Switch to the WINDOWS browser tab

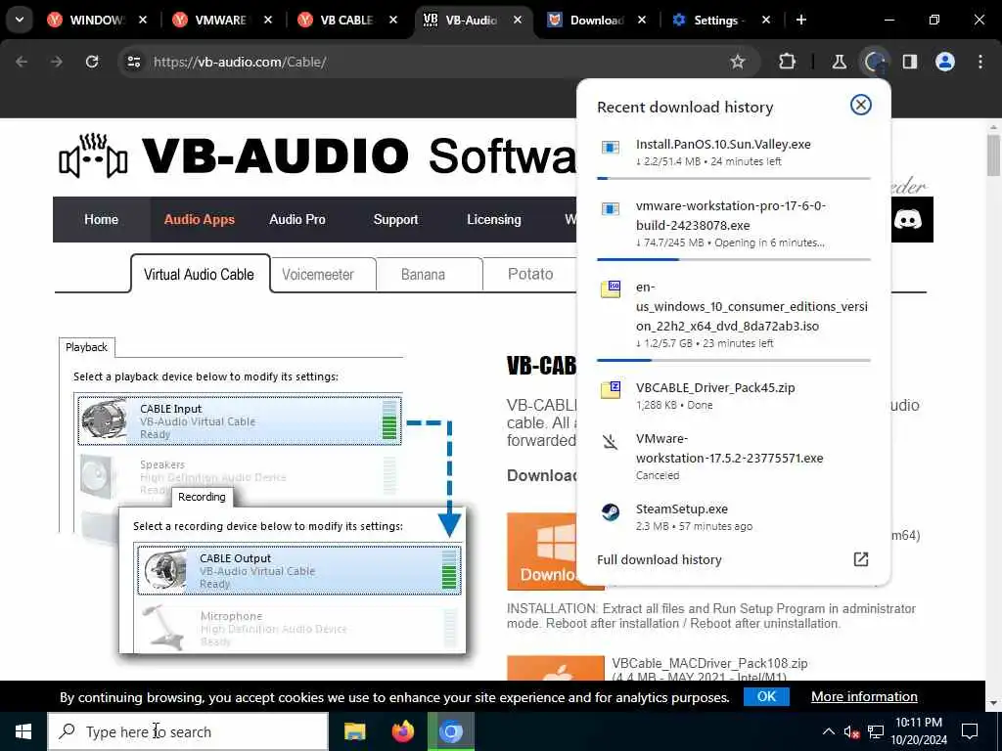[96, 21]
